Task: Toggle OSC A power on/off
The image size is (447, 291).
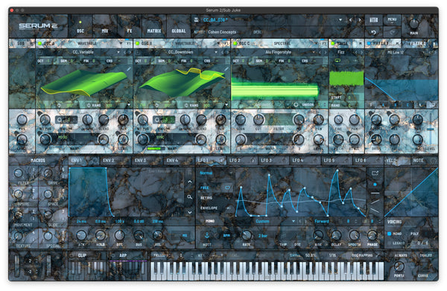Action: coord(40,43)
